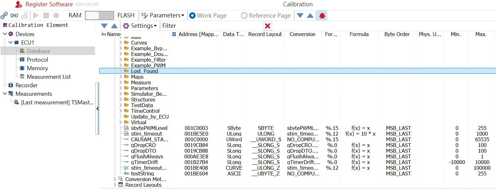The height and width of the screenshot is (189, 496).
Task: Expand the Conversion Met... node
Action: coord(115,179)
